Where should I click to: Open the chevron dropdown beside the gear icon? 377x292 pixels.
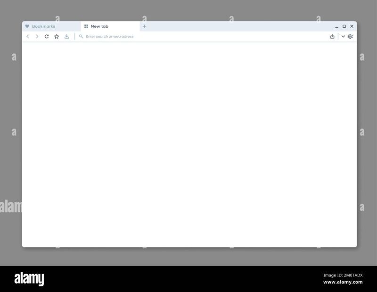343,36
